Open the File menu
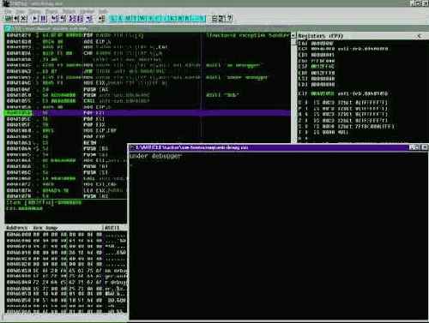This screenshot has height=323, width=429. click(x=8, y=11)
